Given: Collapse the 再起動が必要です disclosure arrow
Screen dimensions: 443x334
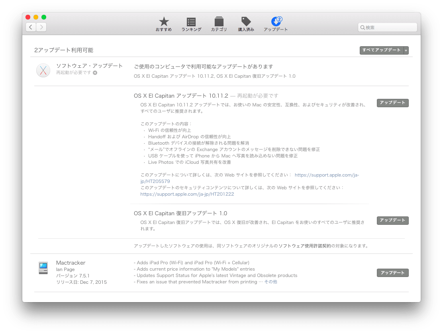Looking at the screenshot, I should pyautogui.click(x=95, y=73).
